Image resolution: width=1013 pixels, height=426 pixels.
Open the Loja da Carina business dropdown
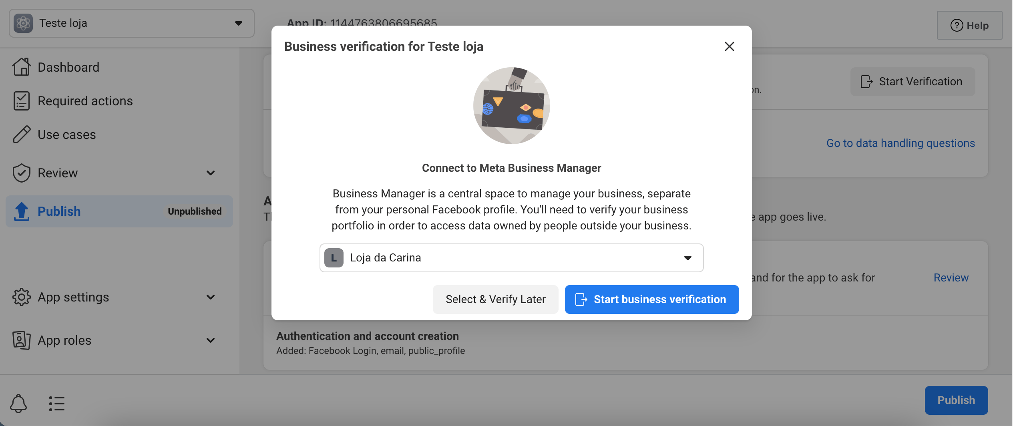point(511,258)
